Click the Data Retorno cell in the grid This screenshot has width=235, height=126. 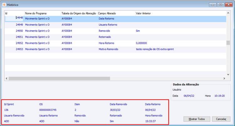(x=107, y=19)
